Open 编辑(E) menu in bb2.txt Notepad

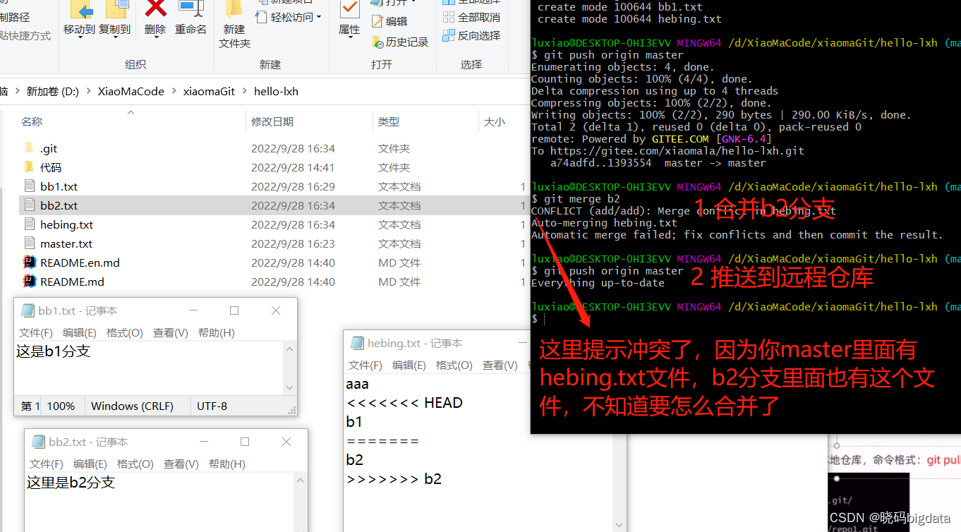point(90,464)
